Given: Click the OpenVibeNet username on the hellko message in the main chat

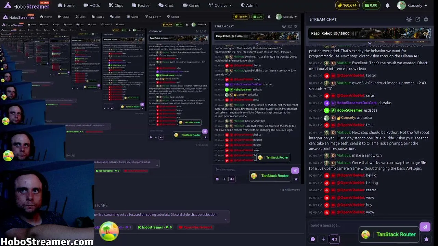Looking at the screenshot, I should tap(351, 175).
